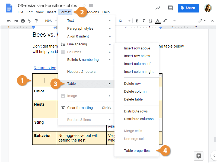Choose Table properties from submenu
The height and width of the screenshot is (163, 217).
(138, 151)
